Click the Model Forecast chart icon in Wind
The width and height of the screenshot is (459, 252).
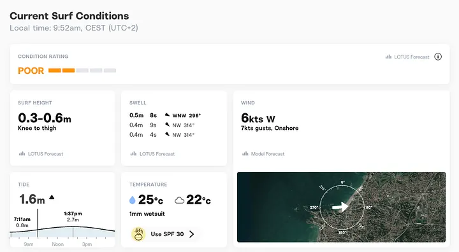245,154
